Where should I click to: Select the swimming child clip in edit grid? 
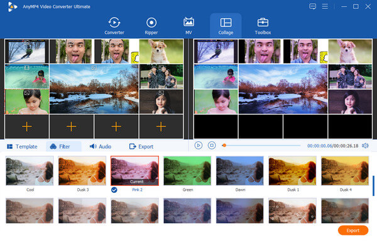pos(27,77)
